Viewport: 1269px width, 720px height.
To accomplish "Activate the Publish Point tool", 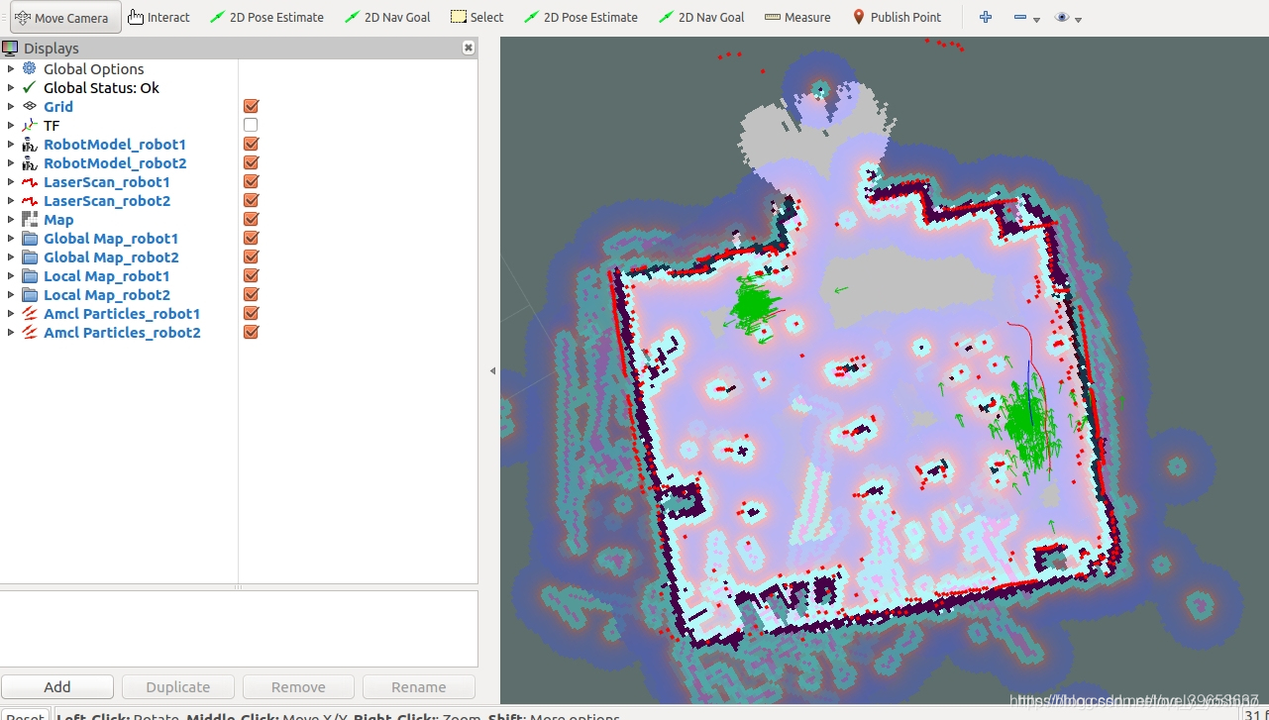I will pos(897,17).
